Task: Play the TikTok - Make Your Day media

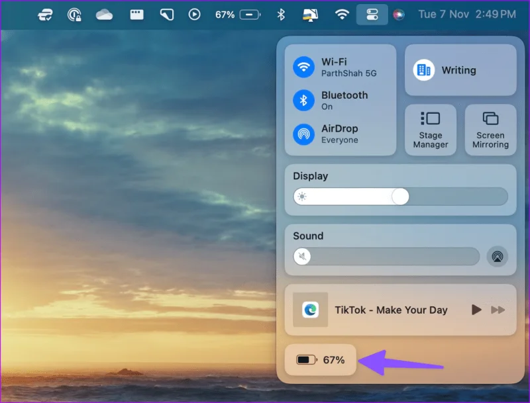Action: [476, 310]
